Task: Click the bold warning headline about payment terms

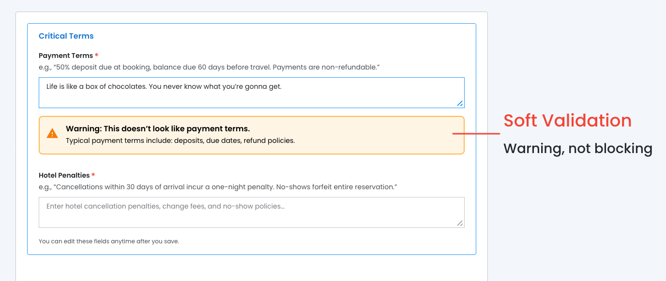Action: click(x=158, y=129)
